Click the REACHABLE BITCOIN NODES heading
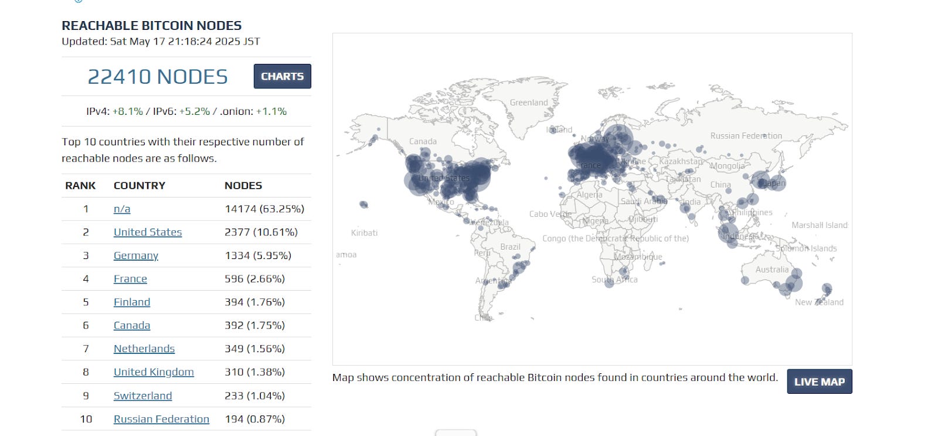The width and height of the screenshot is (938, 436). (x=151, y=26)
